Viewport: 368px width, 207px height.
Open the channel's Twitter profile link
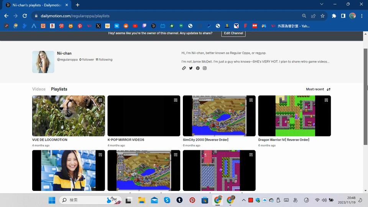(191, 68)
